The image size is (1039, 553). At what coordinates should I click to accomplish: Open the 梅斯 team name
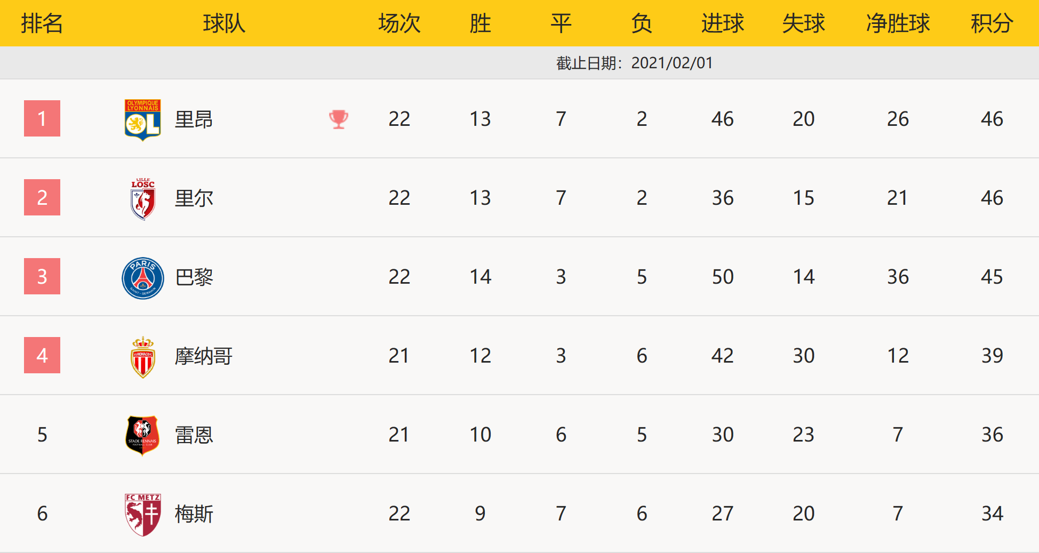(194, 514)
